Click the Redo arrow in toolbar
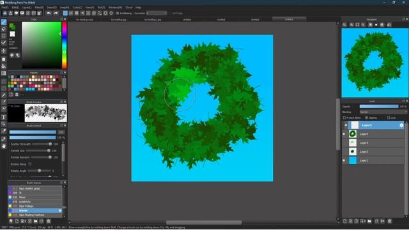 point(56,13)
